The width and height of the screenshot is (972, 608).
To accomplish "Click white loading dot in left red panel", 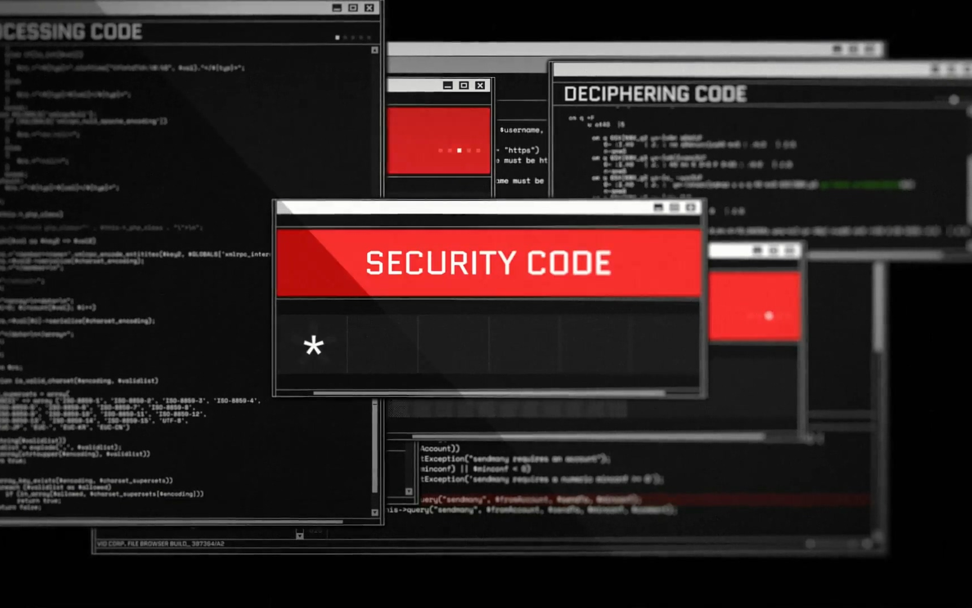I will coord(460,150).
